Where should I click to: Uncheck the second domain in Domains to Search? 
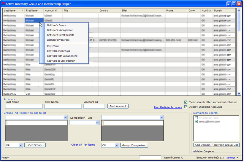(196, 121)
